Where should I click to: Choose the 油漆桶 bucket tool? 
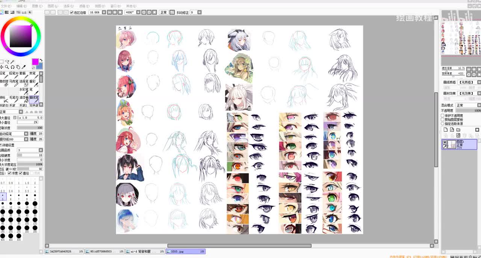[24, 100]
